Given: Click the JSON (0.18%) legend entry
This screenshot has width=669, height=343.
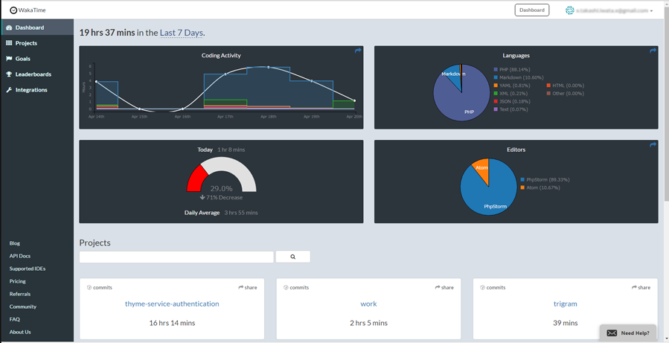Looking at the screenshot, I should pos(512,101).
